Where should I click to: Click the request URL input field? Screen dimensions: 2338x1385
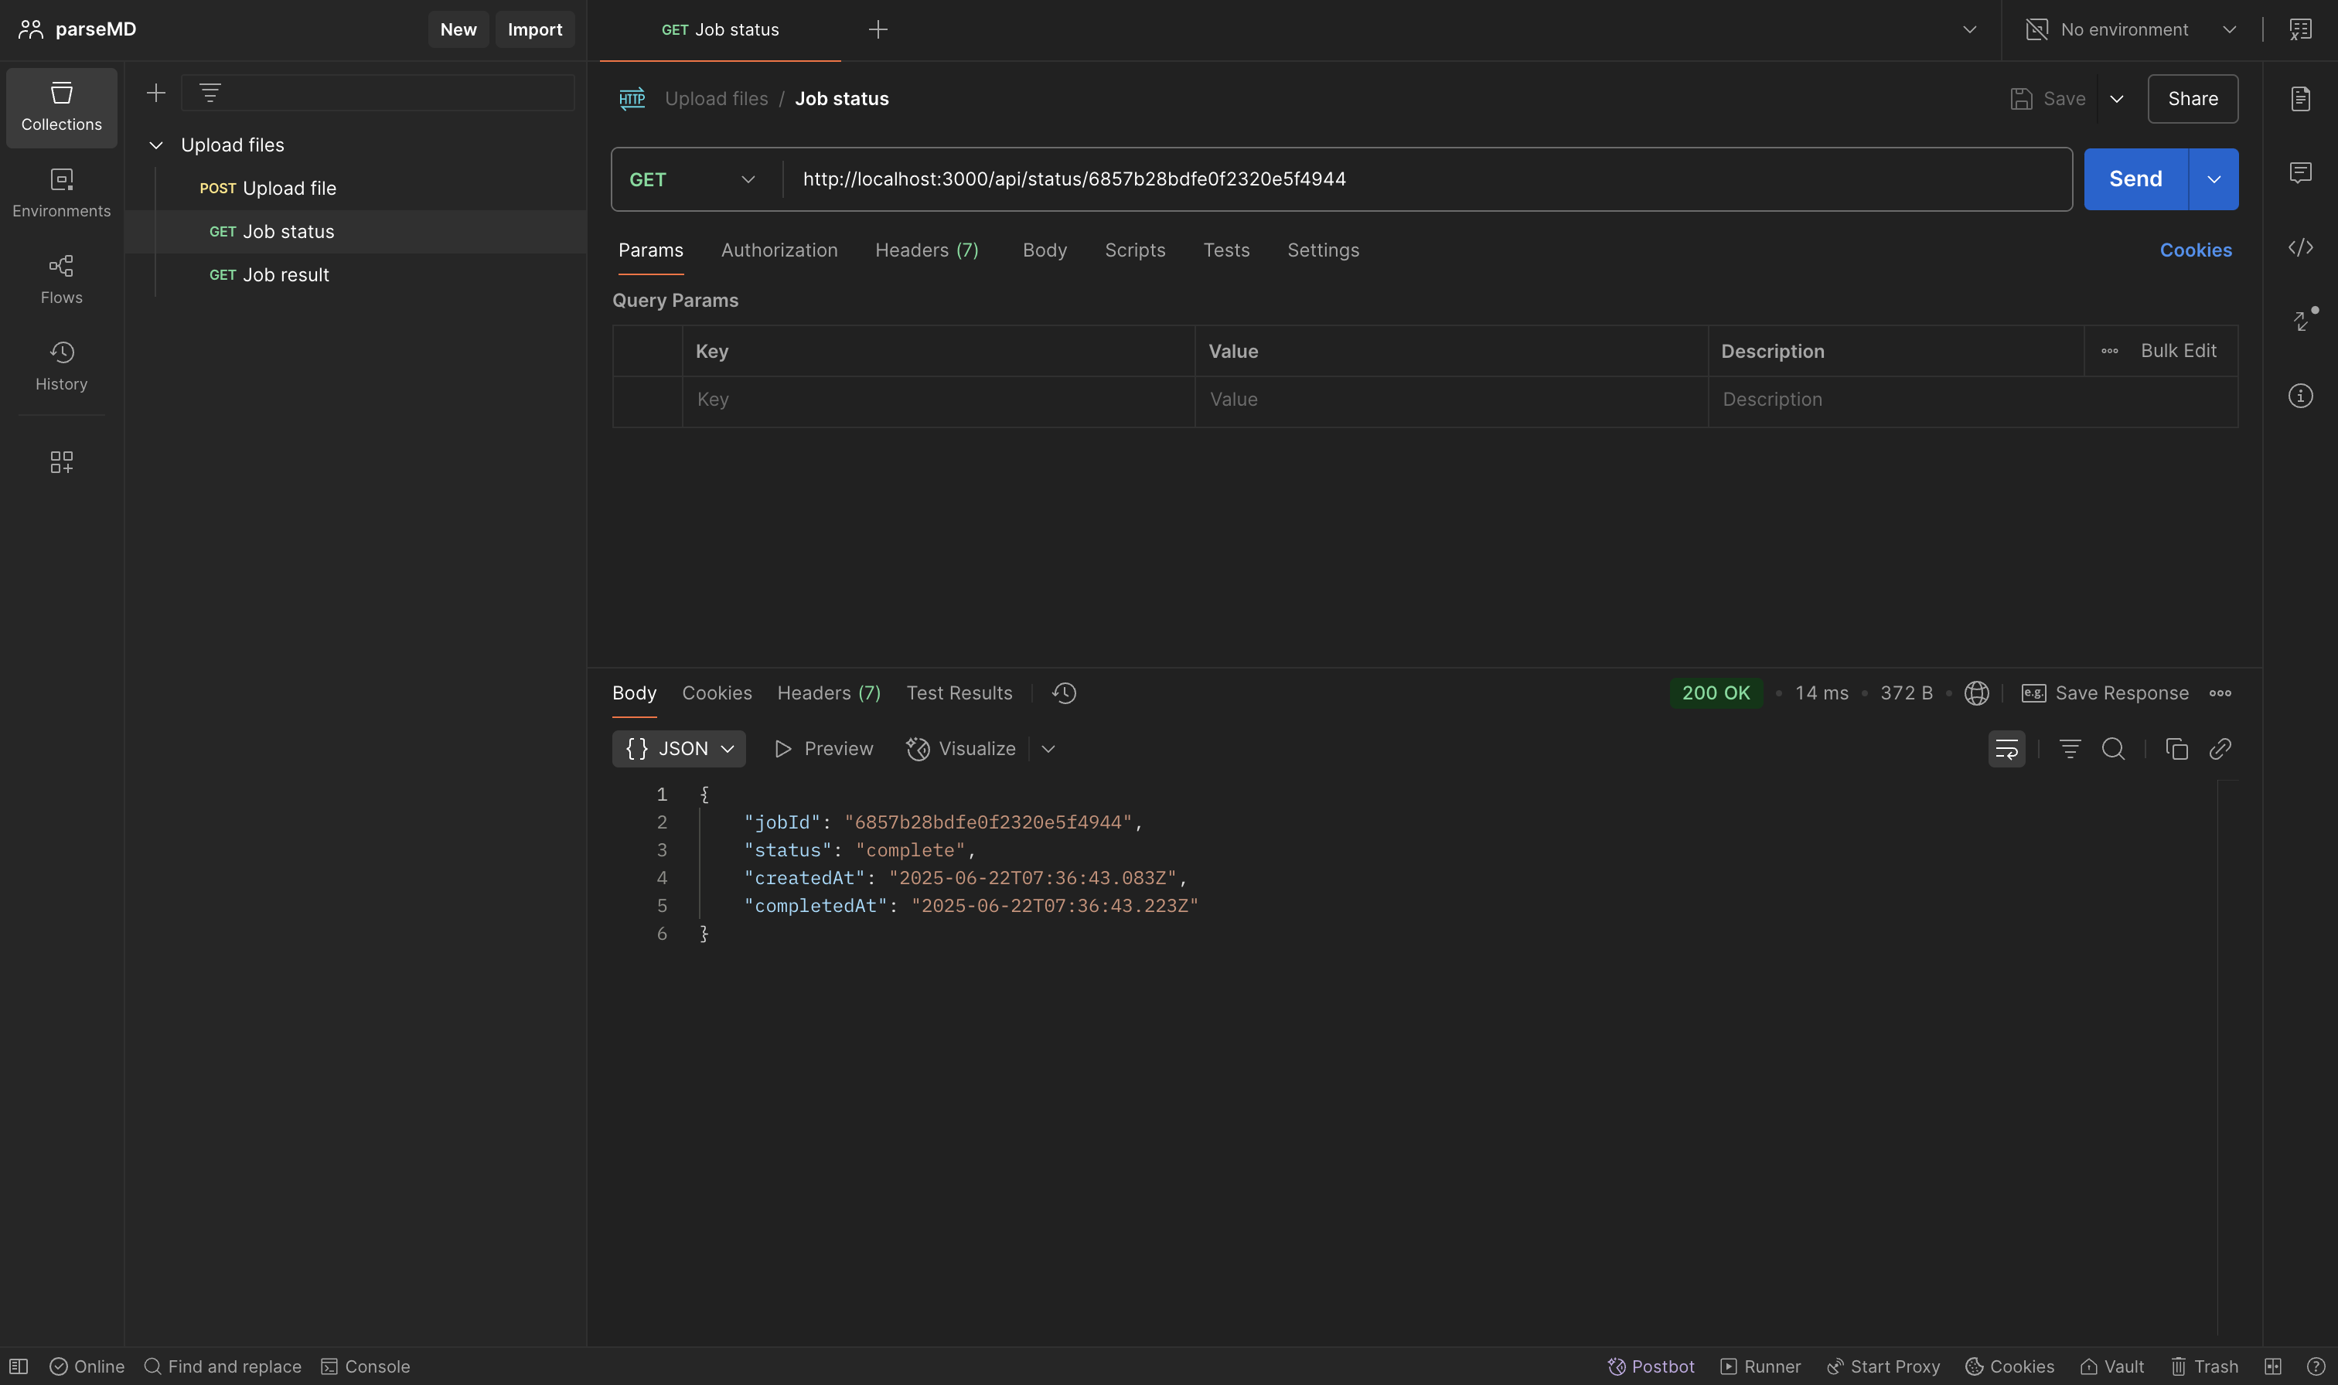pyautogui.click(x=1428, y=179)
